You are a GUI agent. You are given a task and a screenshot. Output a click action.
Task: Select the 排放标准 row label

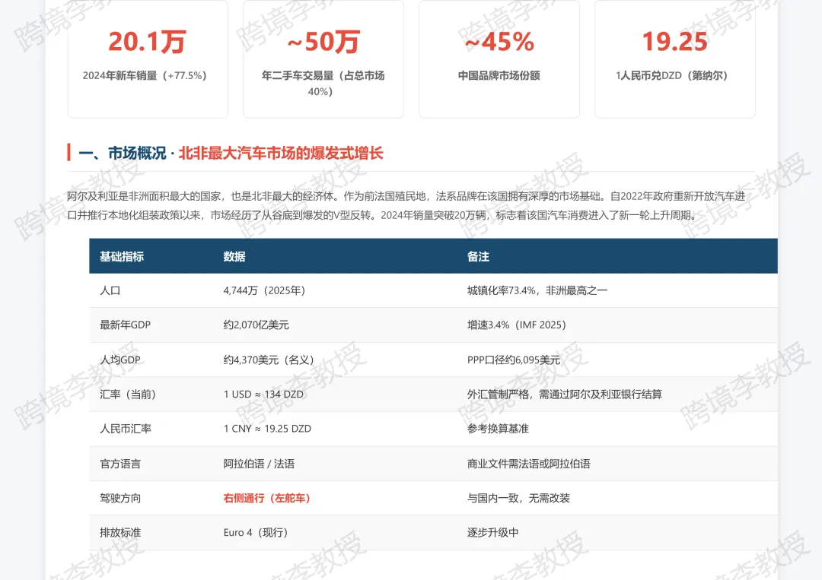tap(120, 532)
